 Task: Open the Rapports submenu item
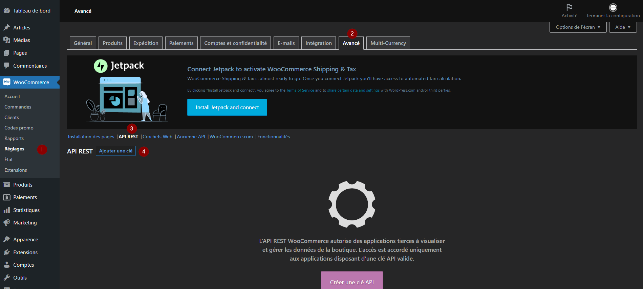pyautogui.click(x=14, y=138)
